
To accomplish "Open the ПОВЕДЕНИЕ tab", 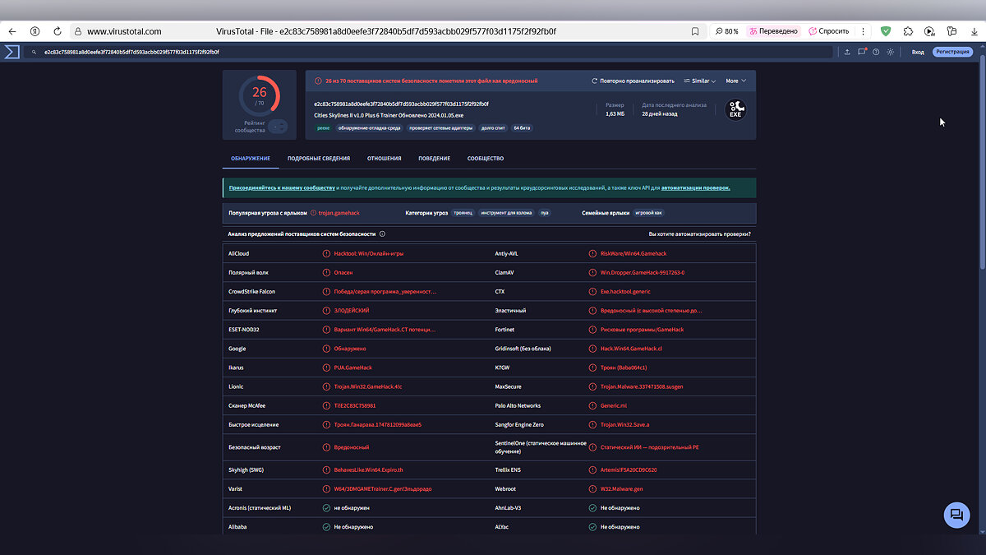I will coord(434,159).
